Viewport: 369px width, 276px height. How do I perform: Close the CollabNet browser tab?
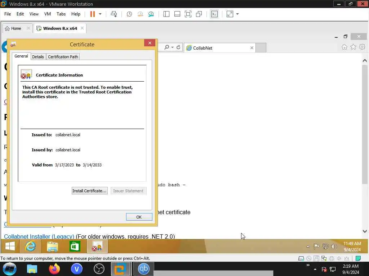coord(252,48)
